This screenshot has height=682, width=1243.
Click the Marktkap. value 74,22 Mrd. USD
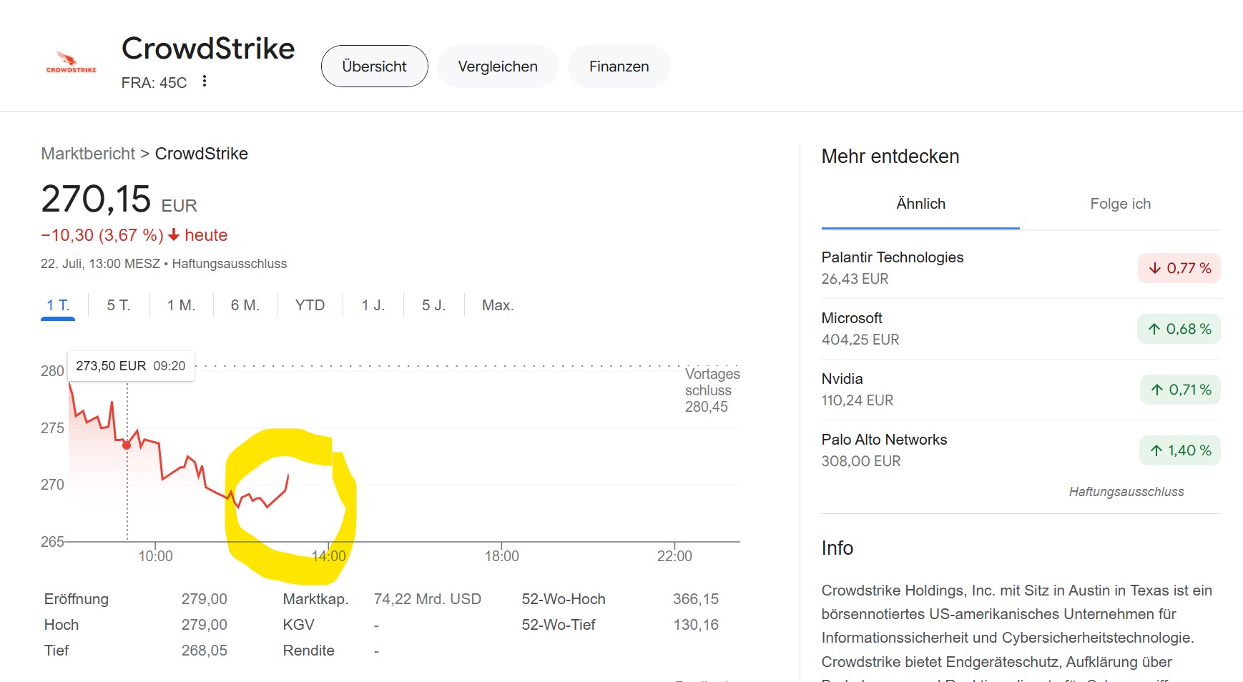[x=427, y=599]
